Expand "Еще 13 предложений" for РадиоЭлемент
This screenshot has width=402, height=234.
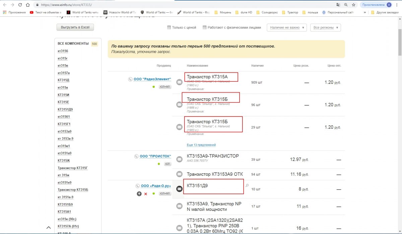coord(201,145)
